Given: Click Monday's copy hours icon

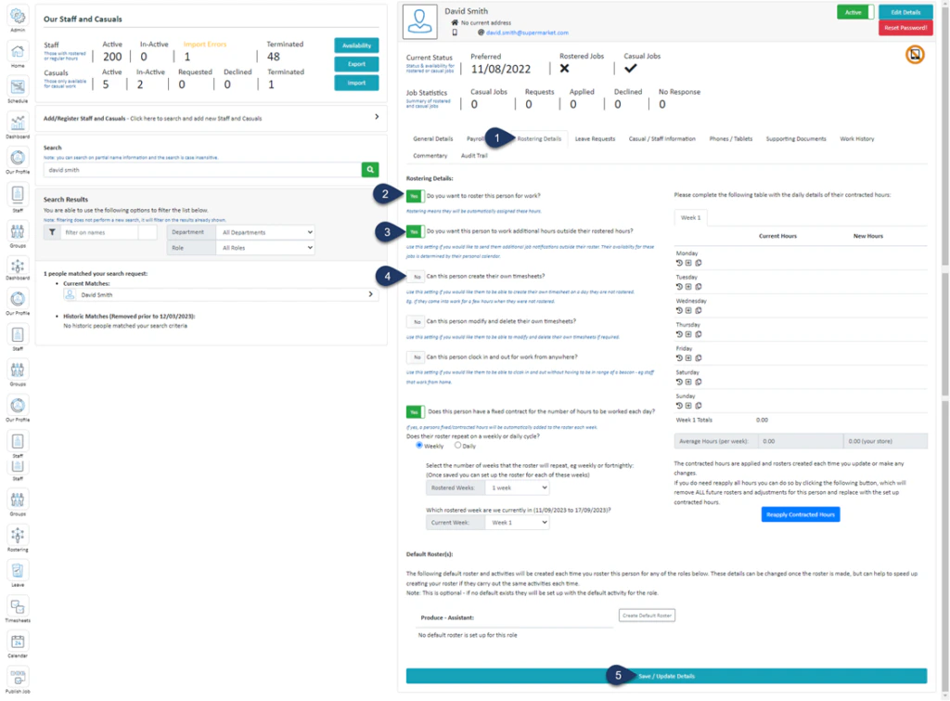Looking at the screenshot, I should coord(698,263).
